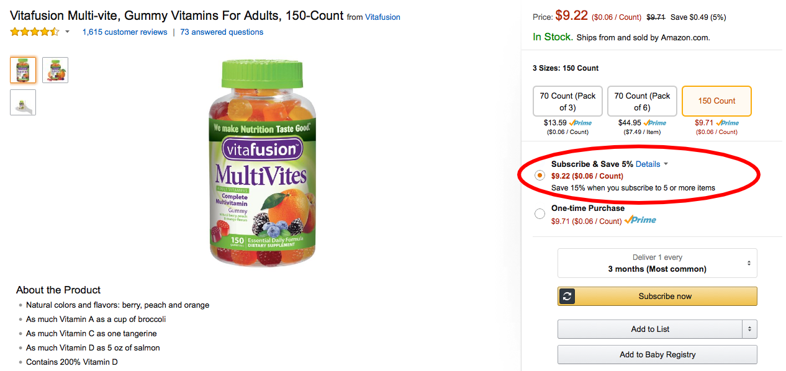Open the 73 answered questions link
The width and height of the screenshot is (786, 371).
(222, 32)
